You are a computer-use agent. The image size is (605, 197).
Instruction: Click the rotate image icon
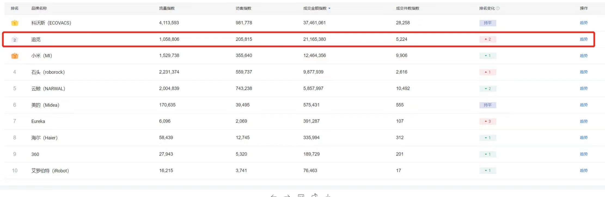pyautogui.click(x=314, y=195)
